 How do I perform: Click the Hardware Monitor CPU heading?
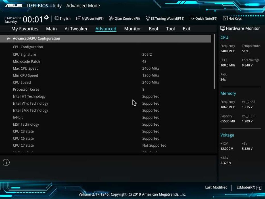(224, 38)
